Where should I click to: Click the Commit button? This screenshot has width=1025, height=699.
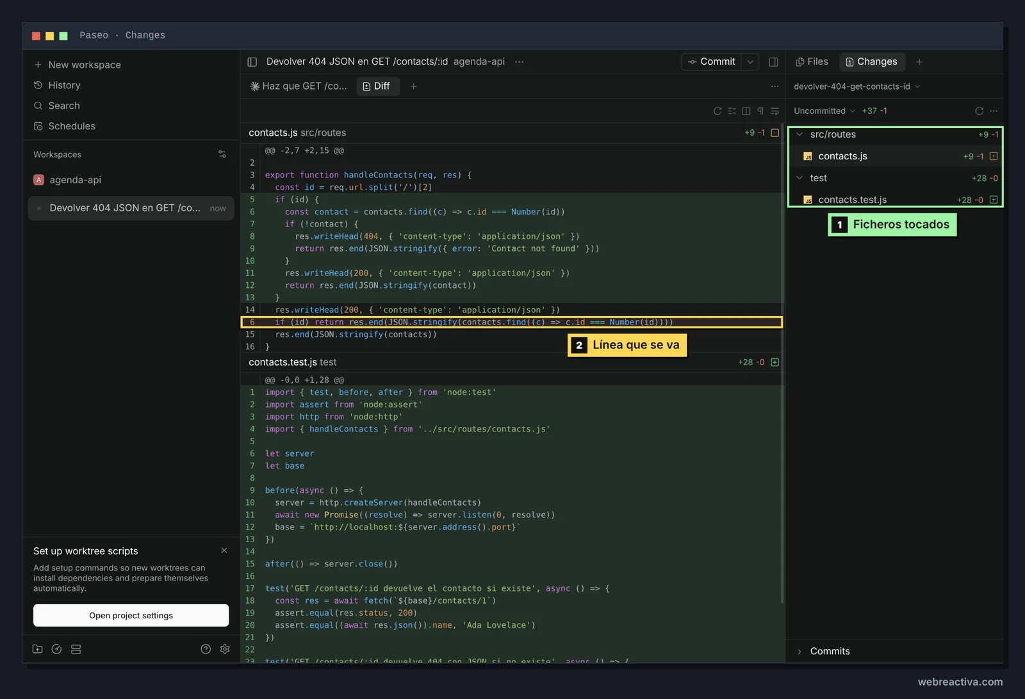[712, 62]
